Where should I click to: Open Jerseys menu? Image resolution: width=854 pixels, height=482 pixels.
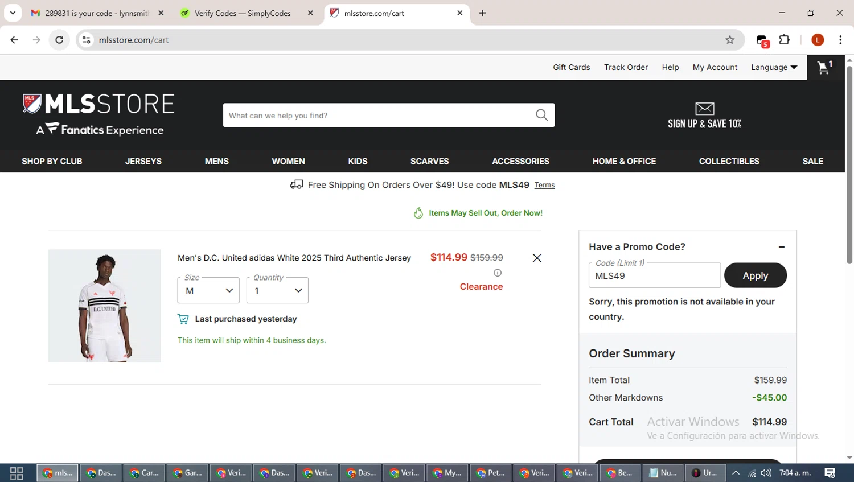[143, 161]
